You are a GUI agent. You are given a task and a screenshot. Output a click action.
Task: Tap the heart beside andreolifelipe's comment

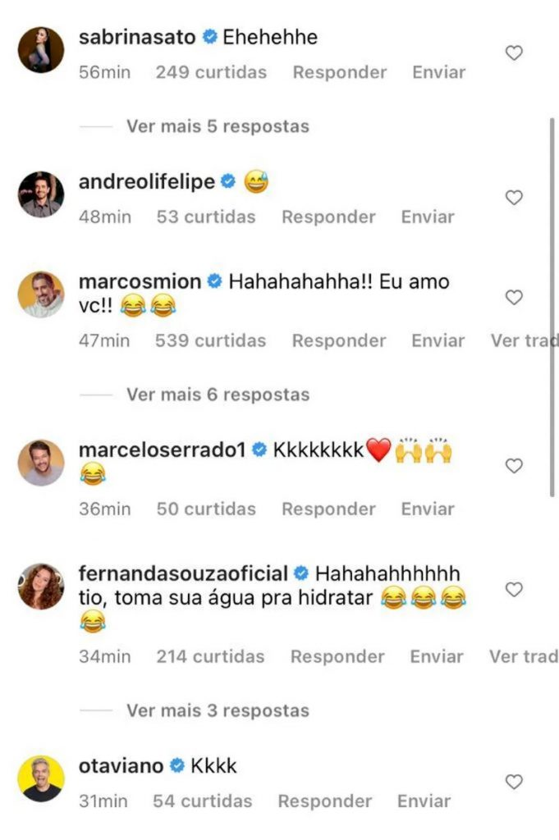[x=514, y=197]
